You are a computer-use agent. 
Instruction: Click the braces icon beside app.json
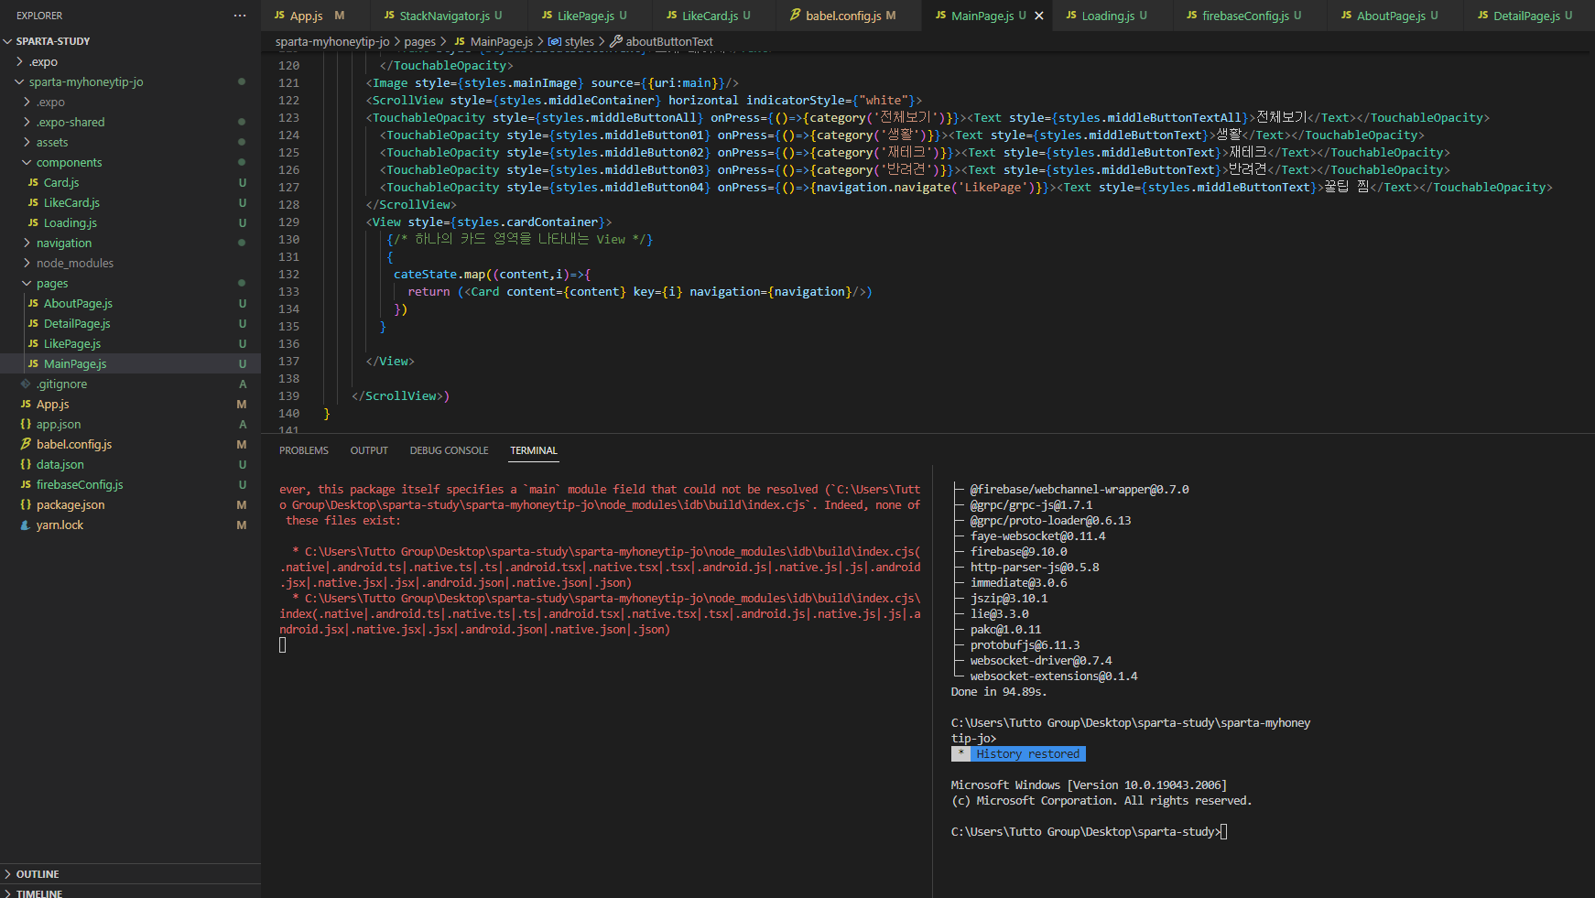[x=26, y=425]
